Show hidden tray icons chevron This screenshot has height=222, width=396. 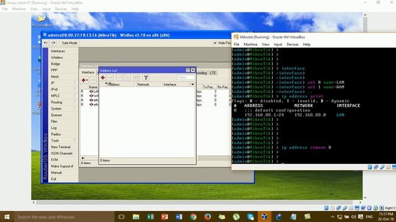[x=333, y=216]
